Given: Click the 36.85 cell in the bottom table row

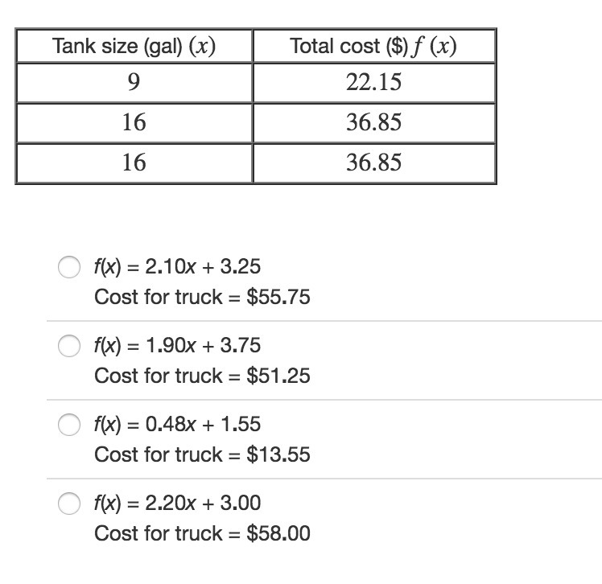Looking at the screenshot, I should click(x=373, y=163).
